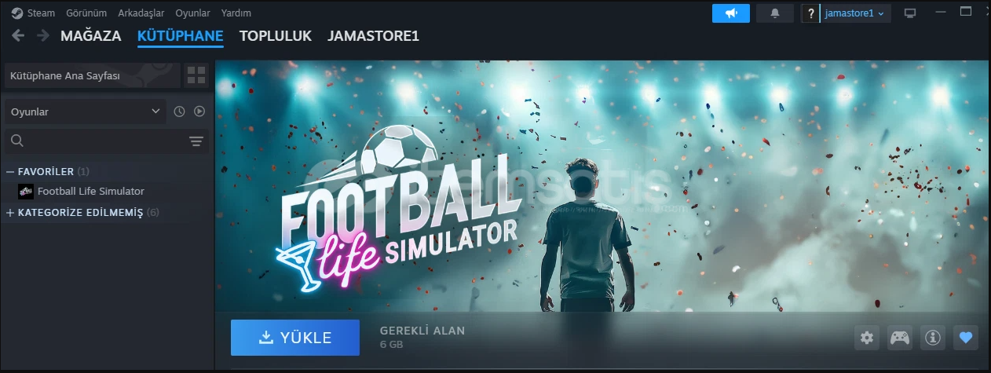
Task: Click the back navigation arrow
Action: 18,36
